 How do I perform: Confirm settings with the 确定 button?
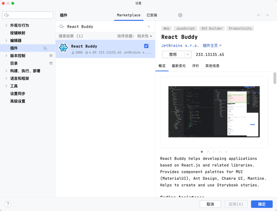262,204
